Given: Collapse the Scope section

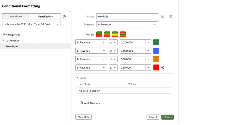Looking at the screenshot, I should tap(77, 78).
